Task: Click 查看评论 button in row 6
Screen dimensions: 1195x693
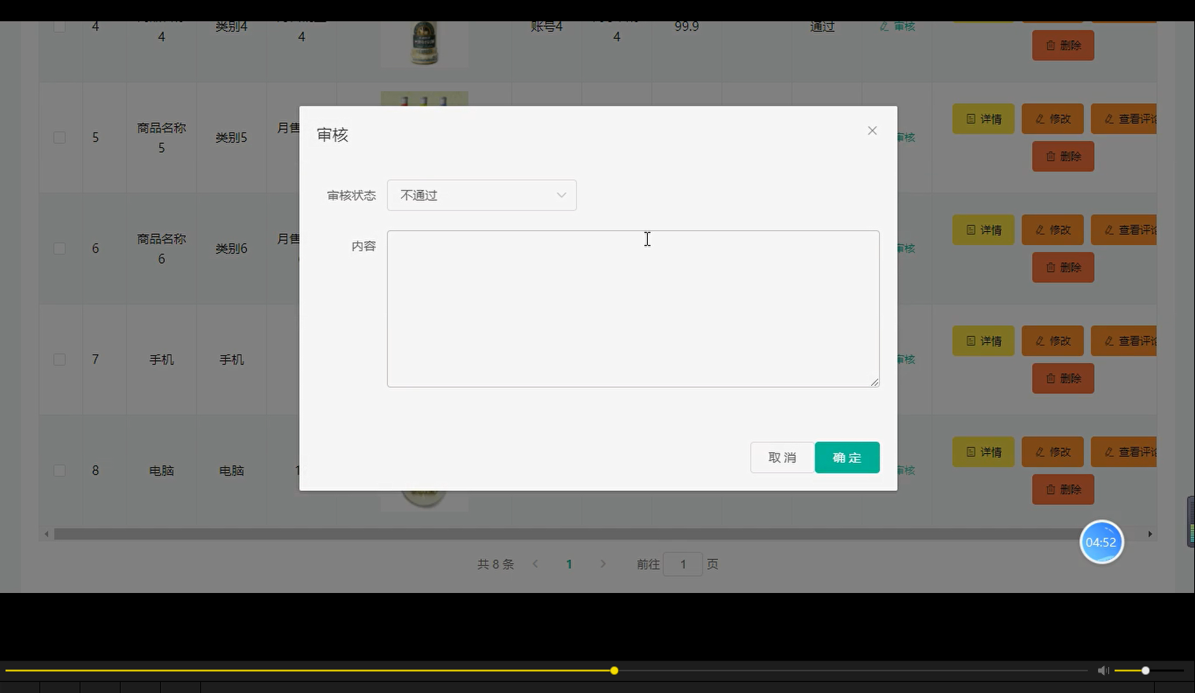Action: click(x=1124, y=230)
